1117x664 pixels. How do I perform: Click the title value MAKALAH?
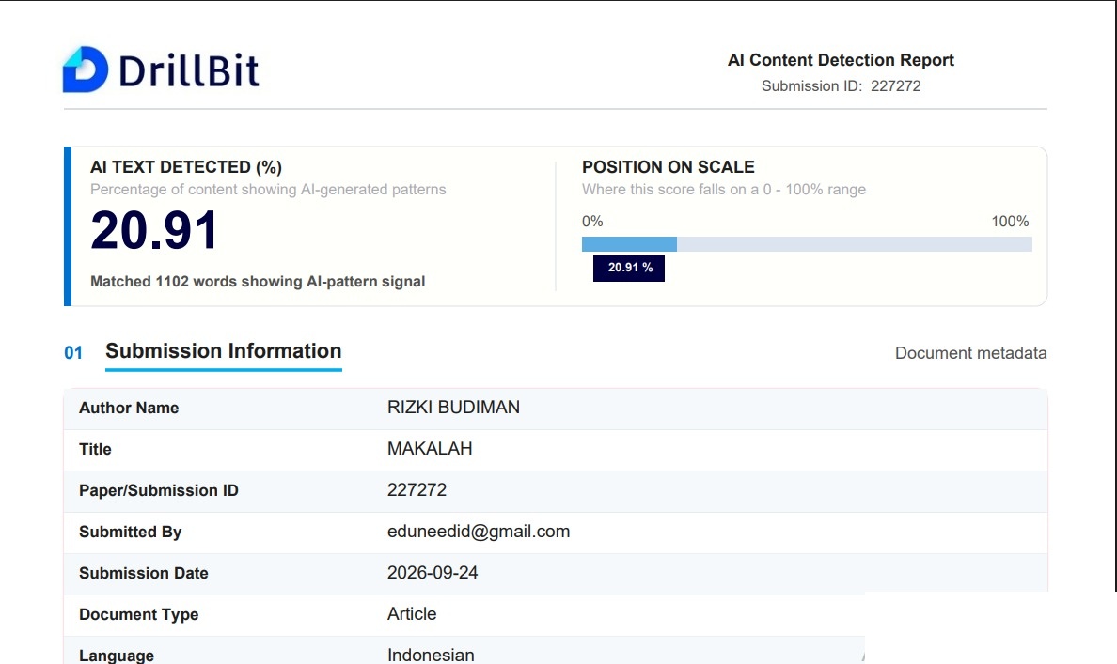click(430, 448)
